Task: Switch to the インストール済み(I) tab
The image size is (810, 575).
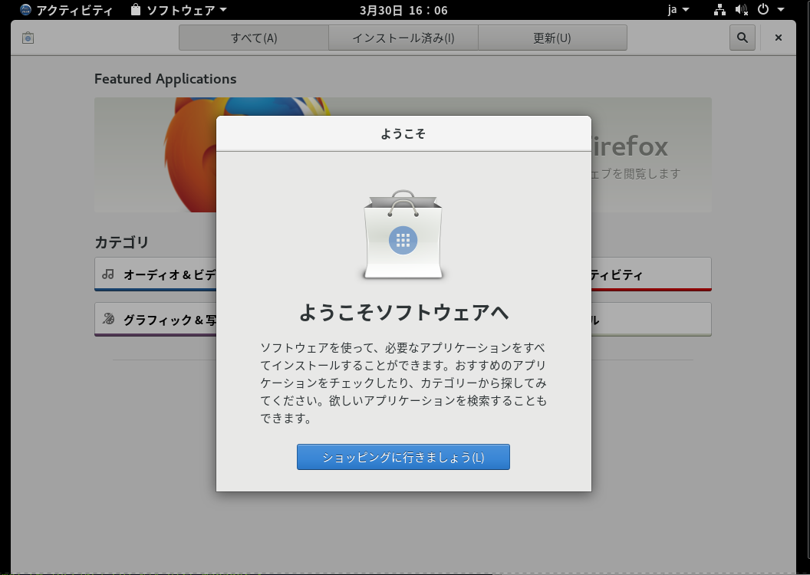Action: coord(403,38)
